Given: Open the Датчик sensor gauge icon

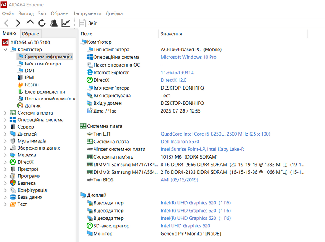Looking at the screenshot, I should [20, 106].
